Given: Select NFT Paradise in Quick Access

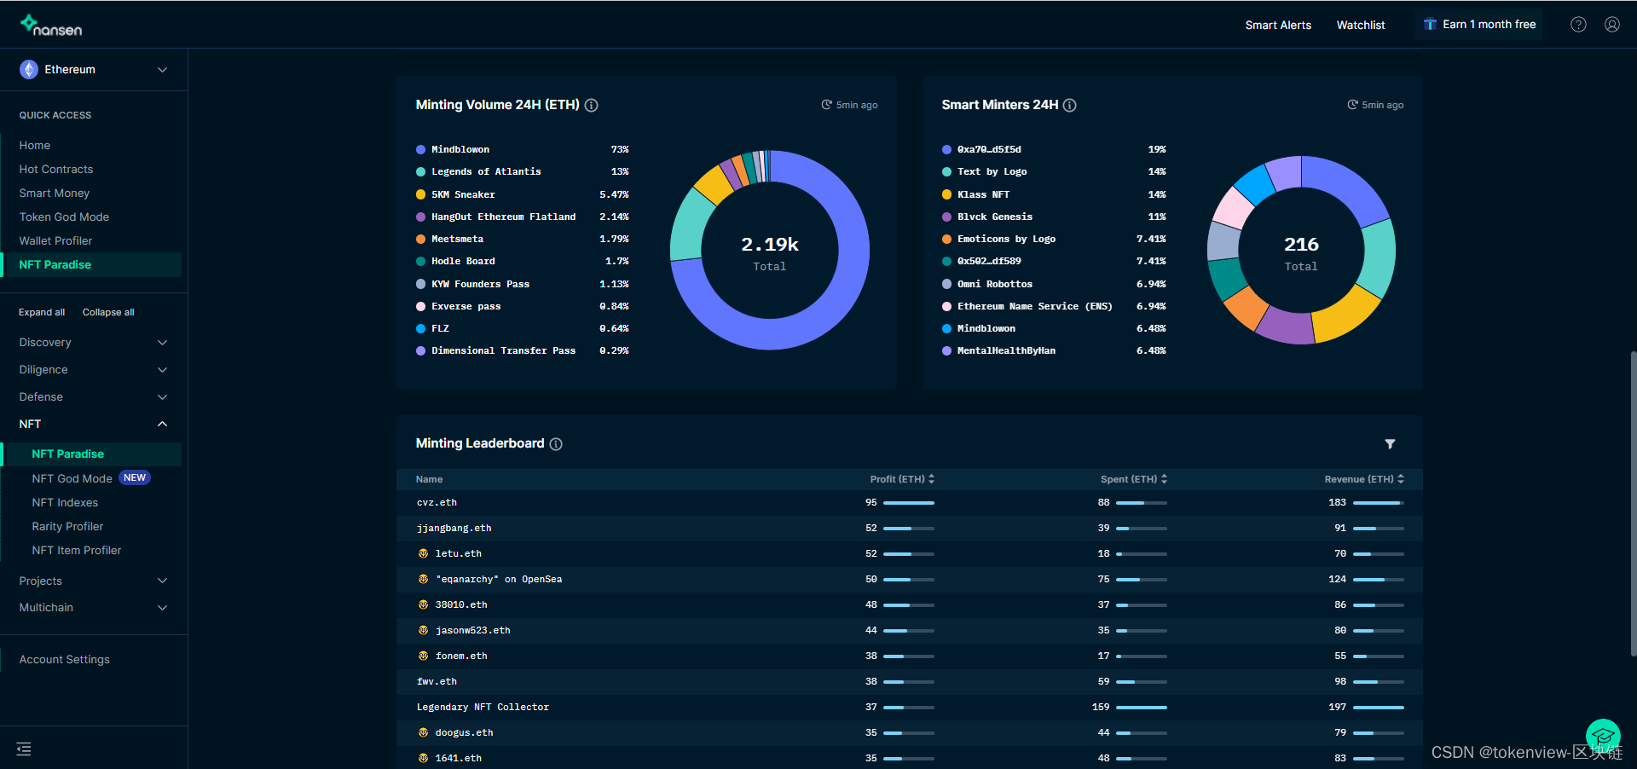Looking at the screenshot, I should (92, 265).
